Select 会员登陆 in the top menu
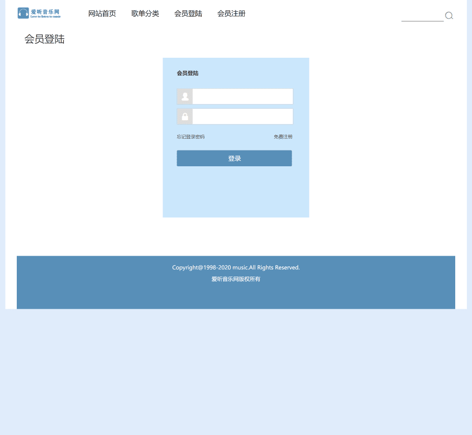 188,14
